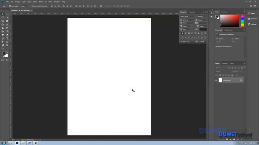Select the Horizontal Type tool
This screenshot has height=145, width=259.
coord(7,39)
